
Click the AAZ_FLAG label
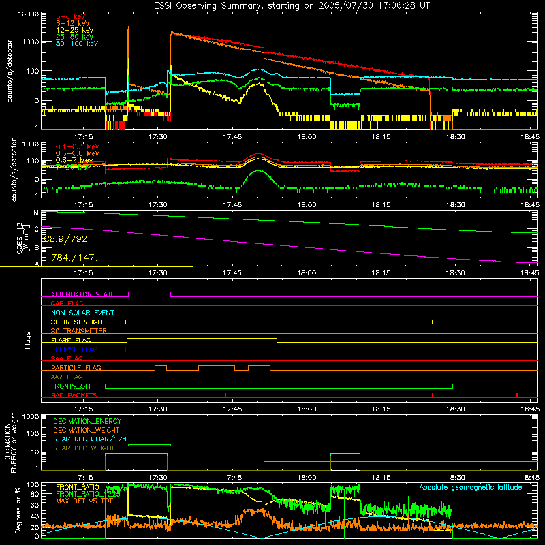[x=67, y=377]
